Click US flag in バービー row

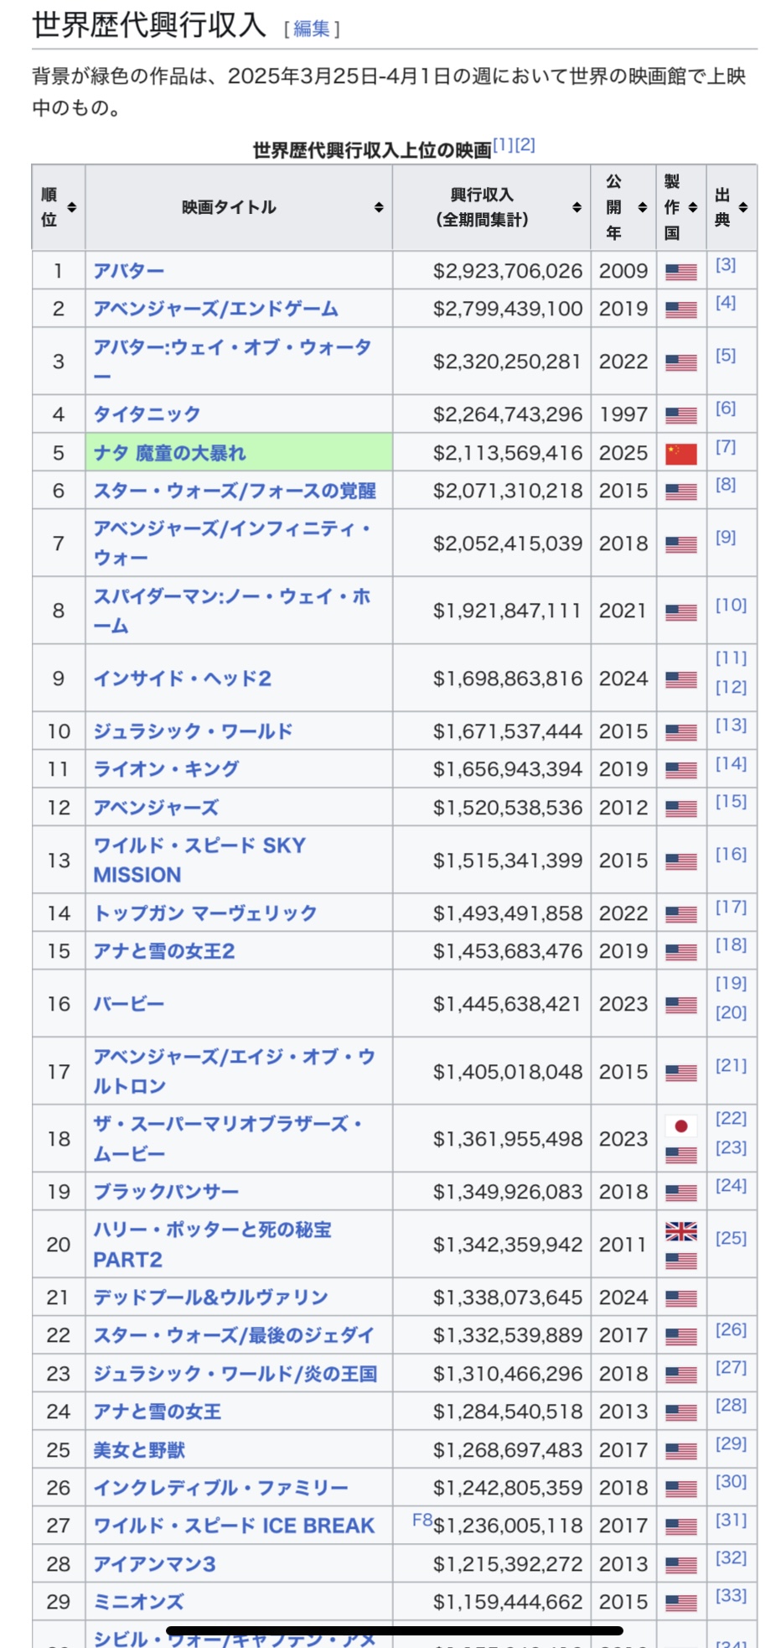(680, 1005)
